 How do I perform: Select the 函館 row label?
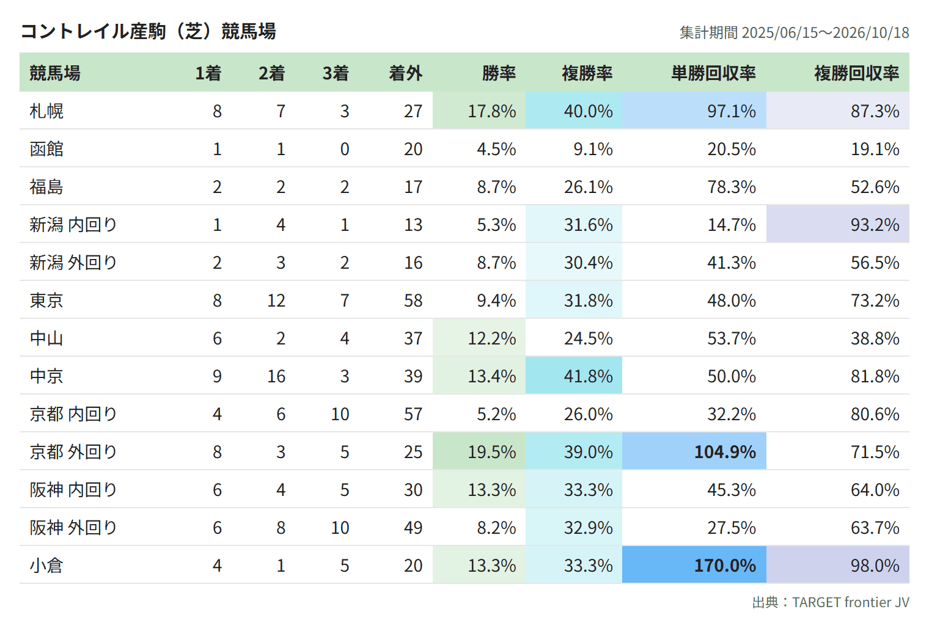[x=46, y=149]
